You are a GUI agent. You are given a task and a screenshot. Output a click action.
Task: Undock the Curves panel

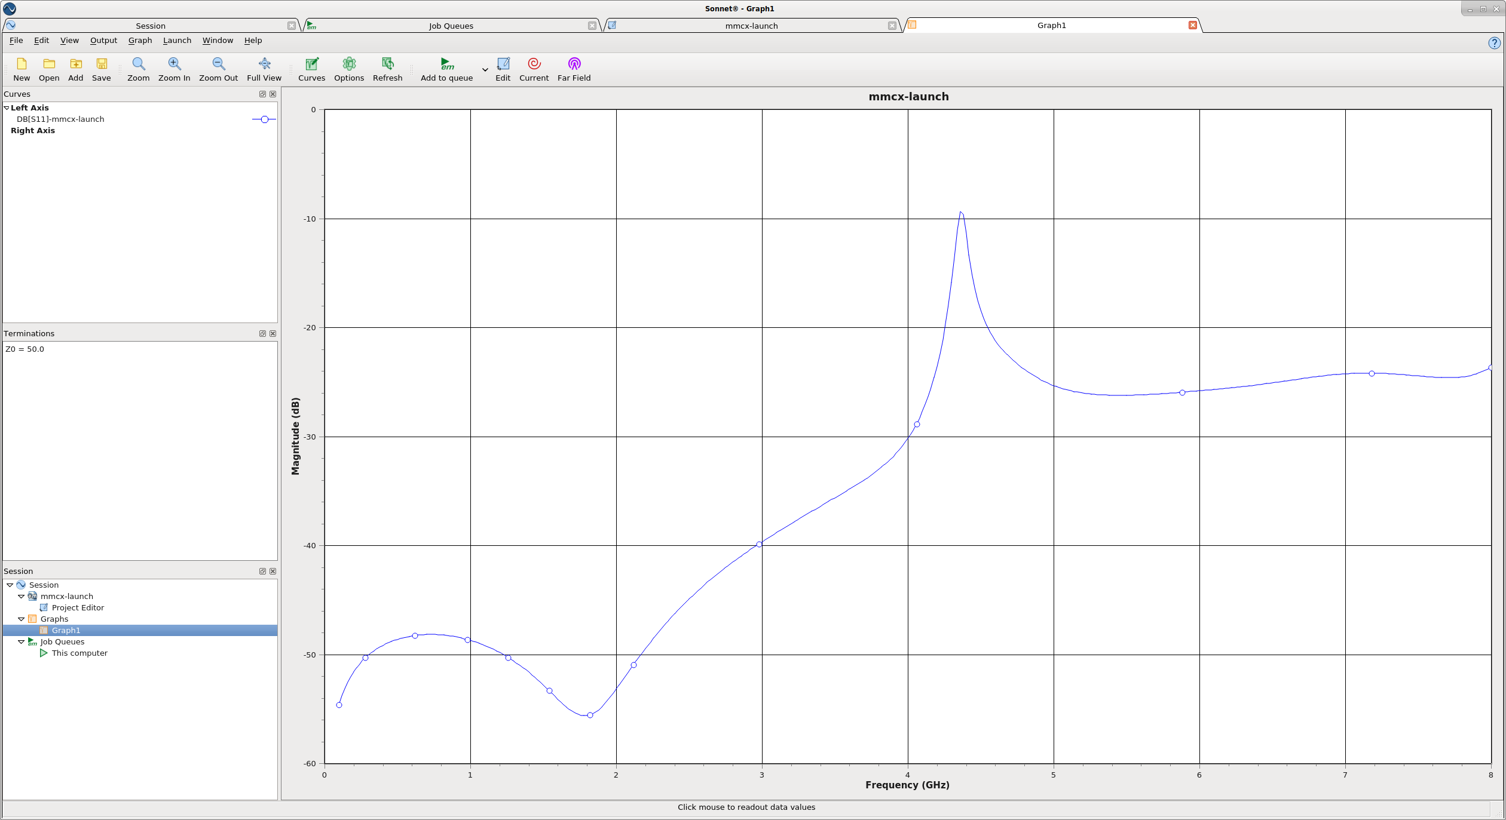click(x=262, y=94)
